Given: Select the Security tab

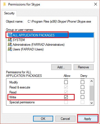Looking at the screenshot, I should [x=9, y=13].
